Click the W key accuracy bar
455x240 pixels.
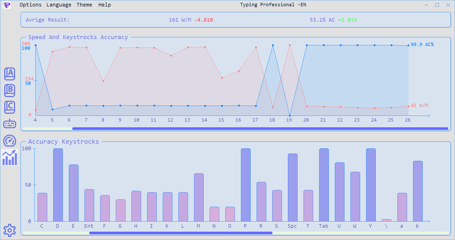click(x=355, y=197)
